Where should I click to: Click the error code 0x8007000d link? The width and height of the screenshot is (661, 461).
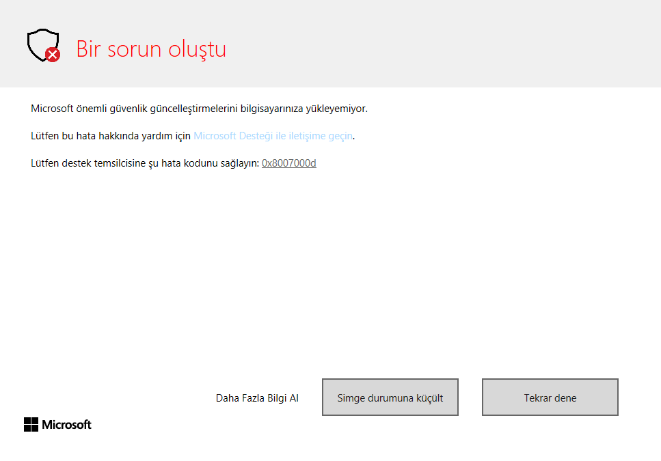288,163
